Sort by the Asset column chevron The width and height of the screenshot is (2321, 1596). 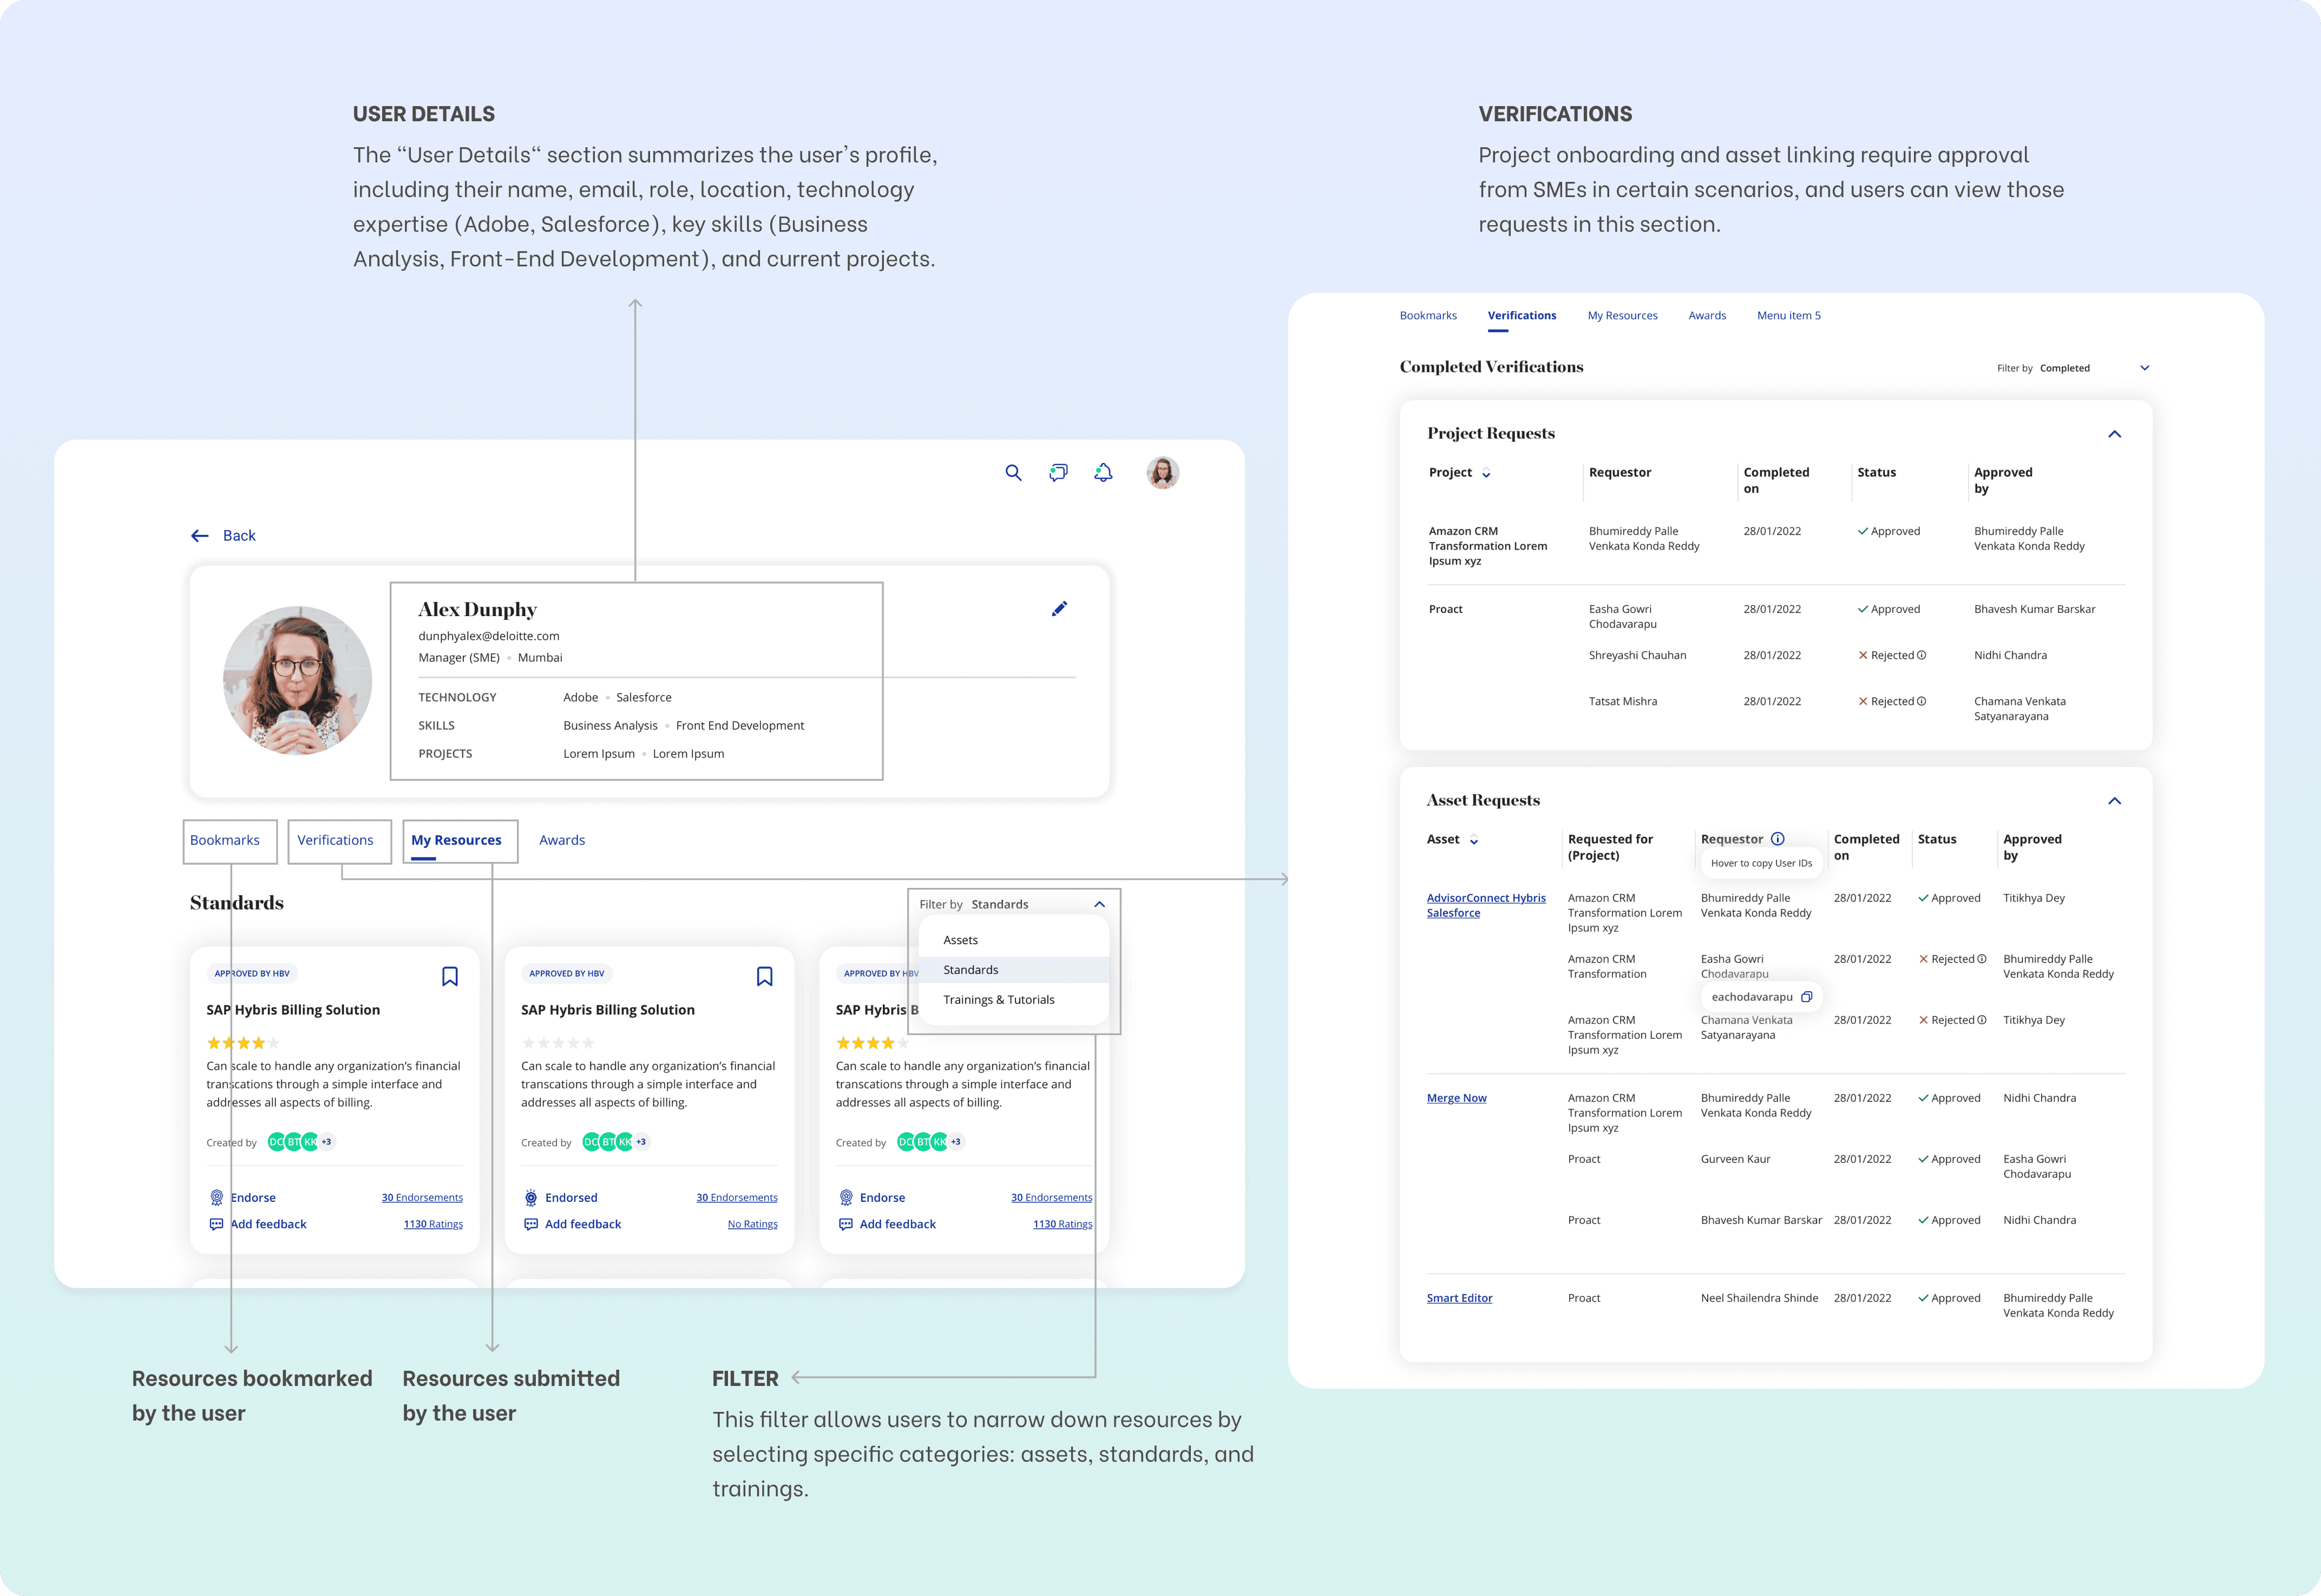(1473, 840)
